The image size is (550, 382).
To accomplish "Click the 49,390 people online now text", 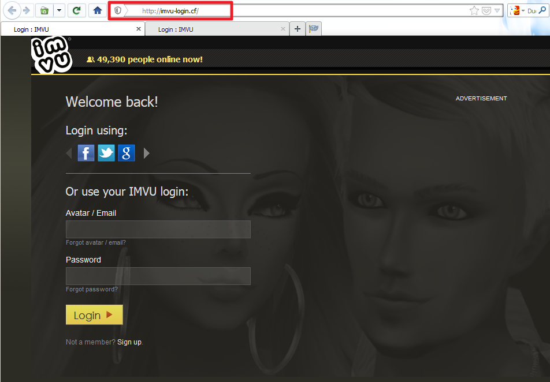I will [150, 59].
